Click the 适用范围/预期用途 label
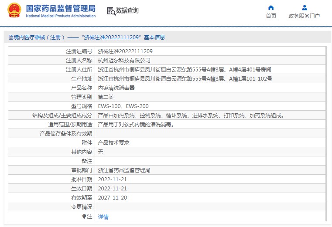The image size is (332, 227). [x=70, y=125]
